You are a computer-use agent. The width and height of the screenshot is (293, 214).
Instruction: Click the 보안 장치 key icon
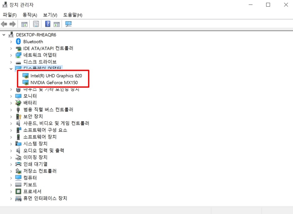tap(18, 116)
